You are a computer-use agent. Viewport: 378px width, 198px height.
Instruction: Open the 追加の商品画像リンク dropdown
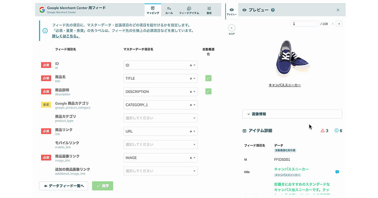pos(161,171)
